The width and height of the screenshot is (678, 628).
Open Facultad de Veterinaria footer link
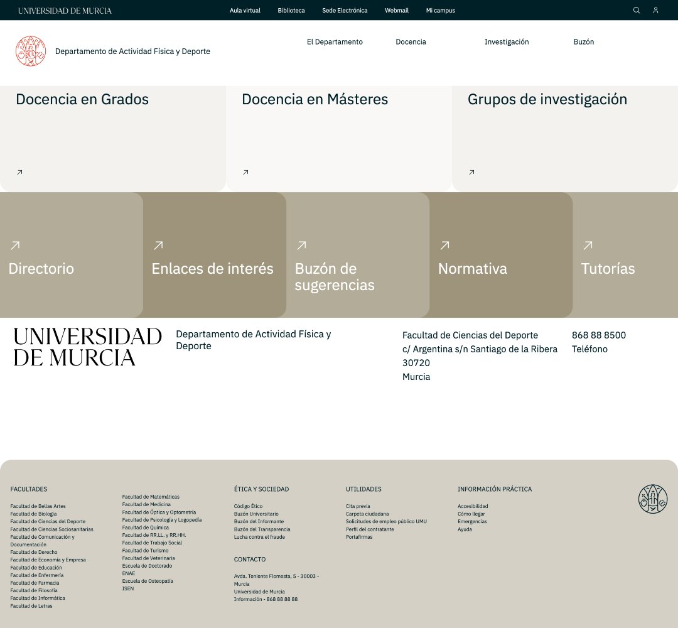click(148, 558)
